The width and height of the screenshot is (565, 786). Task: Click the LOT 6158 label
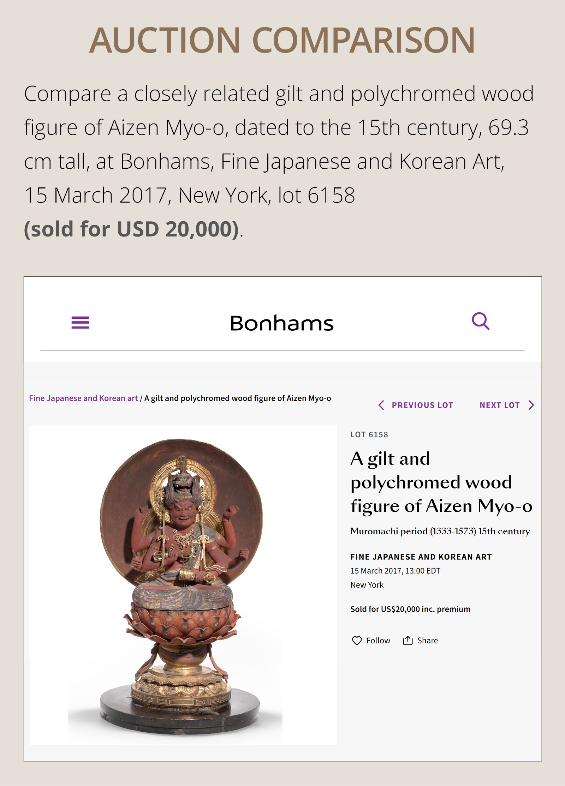point(369,434)
